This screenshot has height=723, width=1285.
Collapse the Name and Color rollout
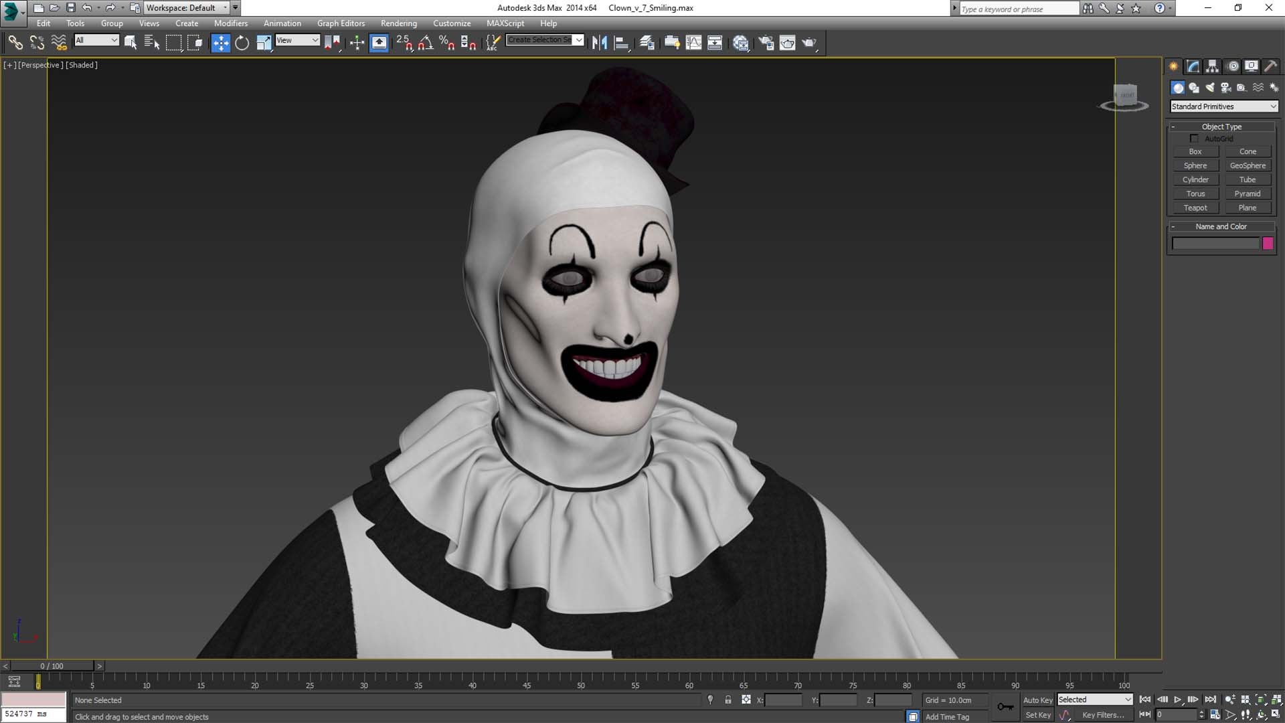click(1222, 226)
